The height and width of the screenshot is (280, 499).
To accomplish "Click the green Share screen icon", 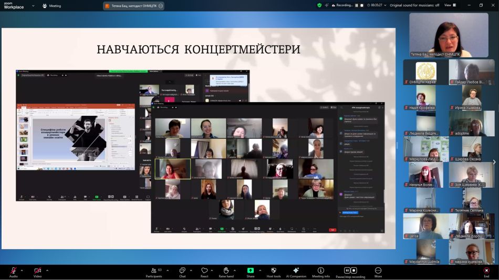I will pos(251,271).
